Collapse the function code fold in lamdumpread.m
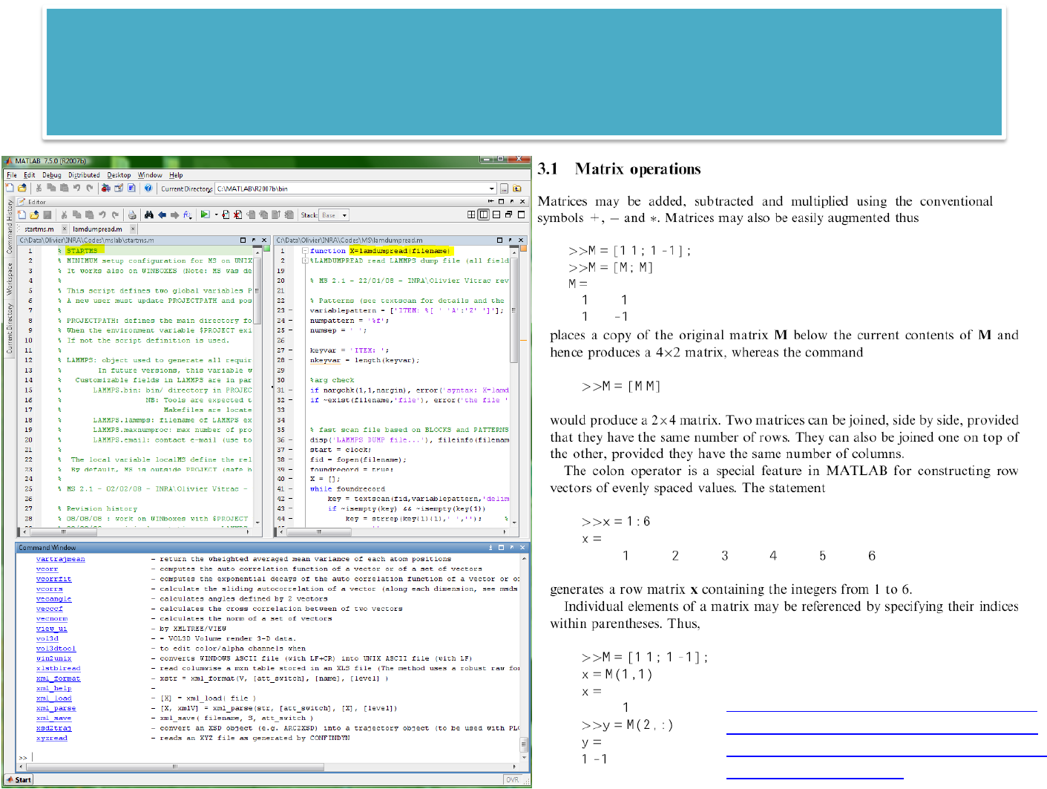1047x789 pixels. click(x=304, y=251)
